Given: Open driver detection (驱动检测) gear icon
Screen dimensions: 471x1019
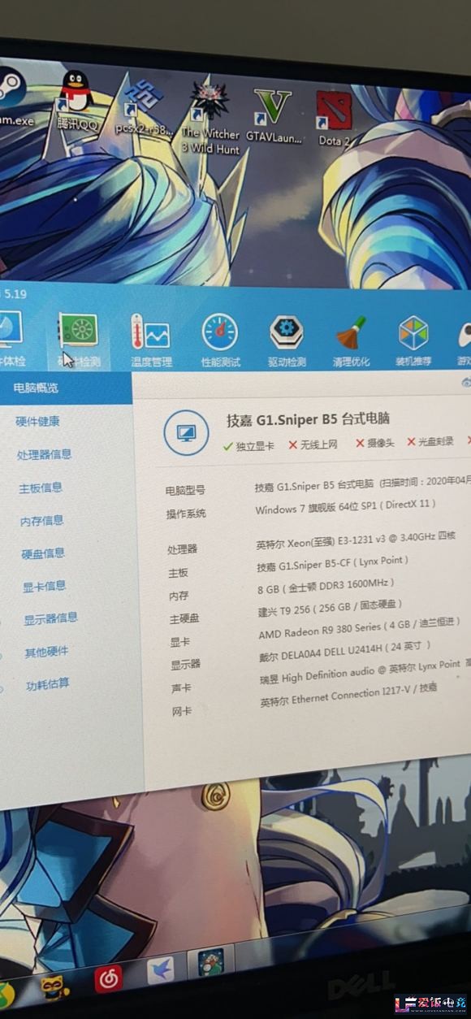Looking at the screenshot, I should (287, 341).
